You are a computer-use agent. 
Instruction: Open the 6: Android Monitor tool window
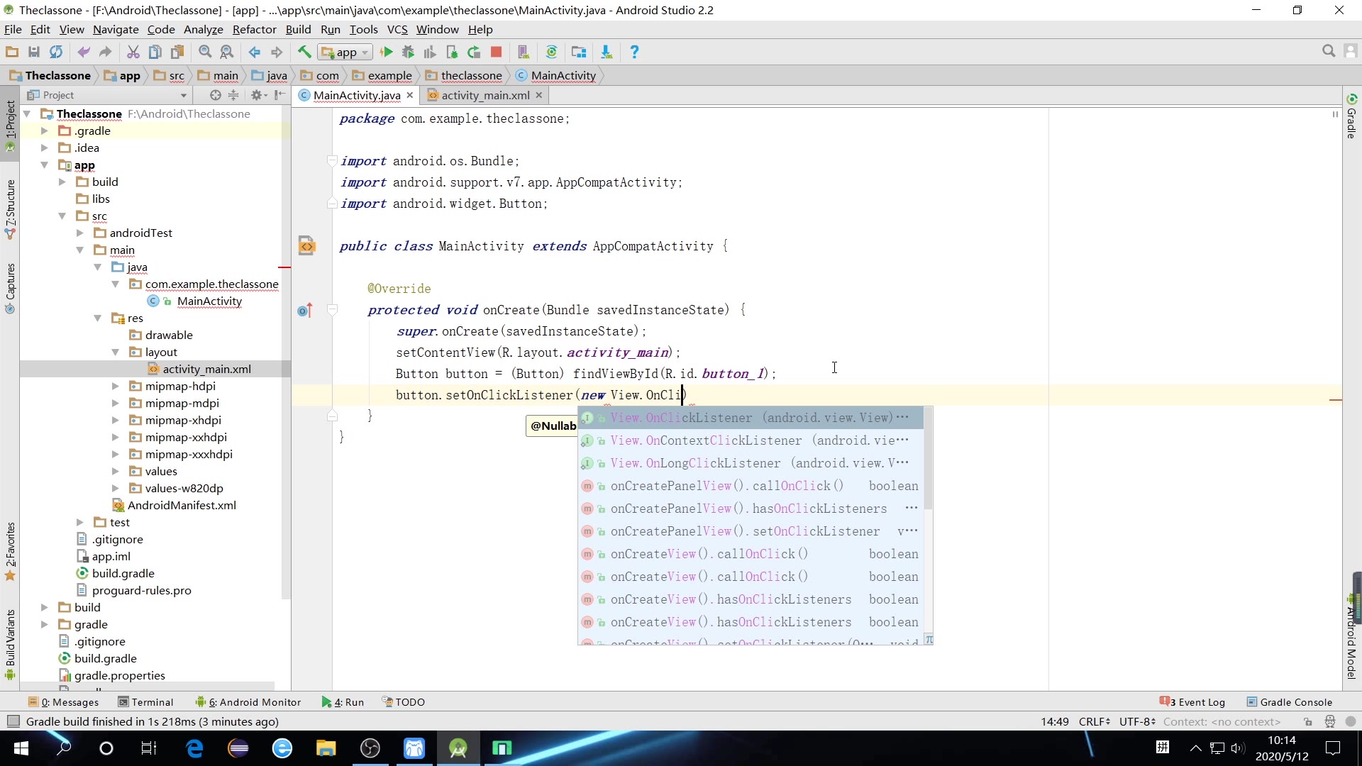coord(248,702)
